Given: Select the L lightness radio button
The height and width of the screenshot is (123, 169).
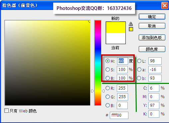Looking at the screenshot, I should pos(139,61).
